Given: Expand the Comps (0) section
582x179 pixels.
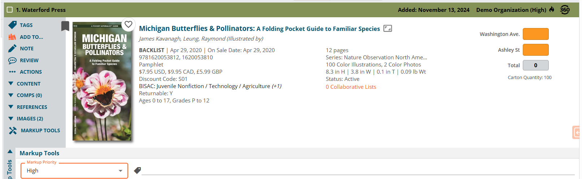Looking at the screenshot, I should (x=25, y=95).
